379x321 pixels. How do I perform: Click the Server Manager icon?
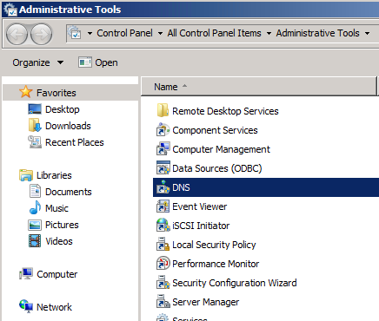coord(163,302)
